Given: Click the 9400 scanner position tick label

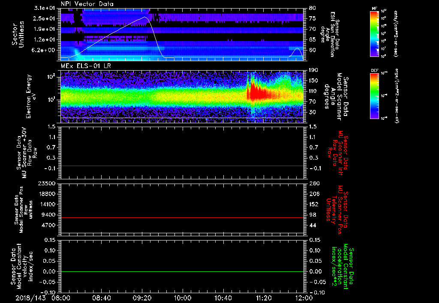Looking at the screenshot, I should tap(49, 215).
